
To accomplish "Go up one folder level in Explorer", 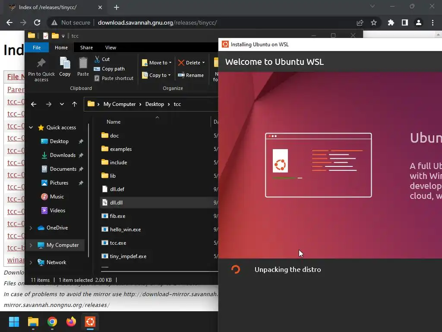I will click(x=74, y=104).
